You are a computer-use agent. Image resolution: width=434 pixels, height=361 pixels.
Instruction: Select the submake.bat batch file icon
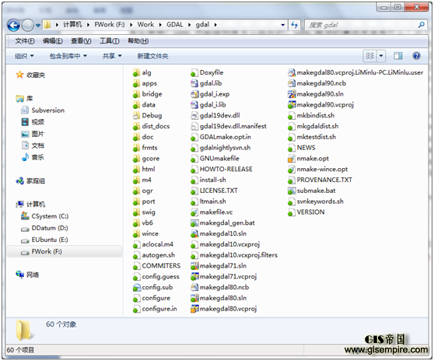(x=292, y=191)
